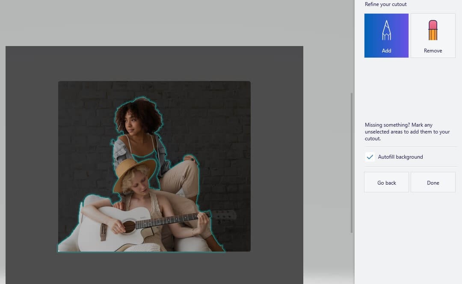Image resolution: width=462 pixels, height=284 pixels.
Task: Click the cutout photo of the guitar players
Action: [x=154, y=166]
